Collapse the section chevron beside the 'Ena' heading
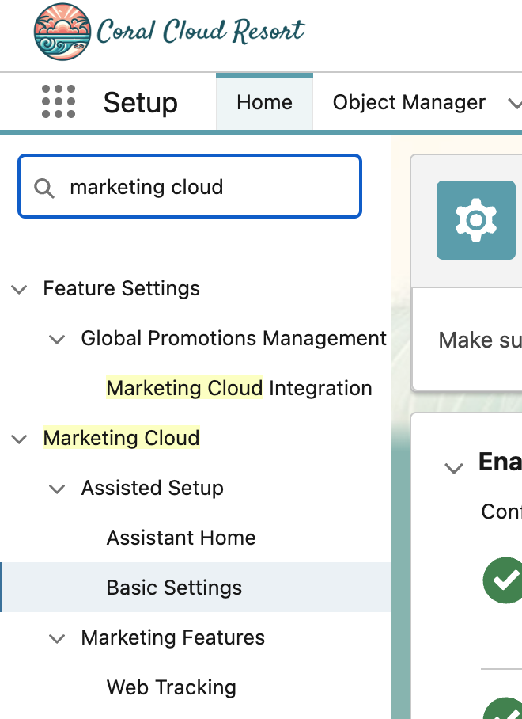The width and height of the screenshot is (522, 719). 454,467
